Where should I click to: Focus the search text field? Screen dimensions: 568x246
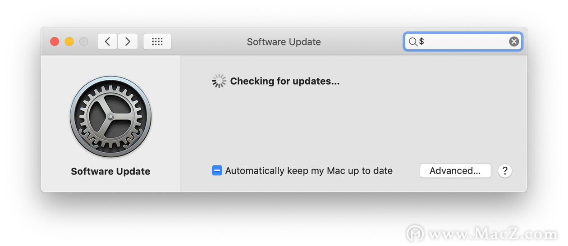point(463,42)
